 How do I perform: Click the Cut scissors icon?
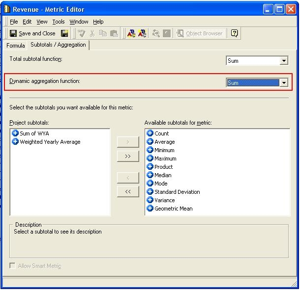92,33
